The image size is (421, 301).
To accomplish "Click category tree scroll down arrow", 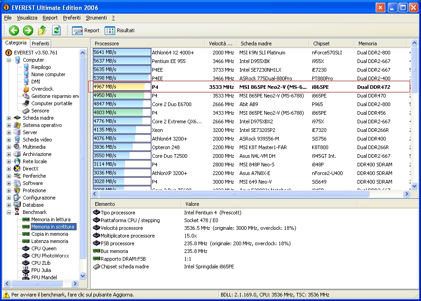I will point(82,276).
